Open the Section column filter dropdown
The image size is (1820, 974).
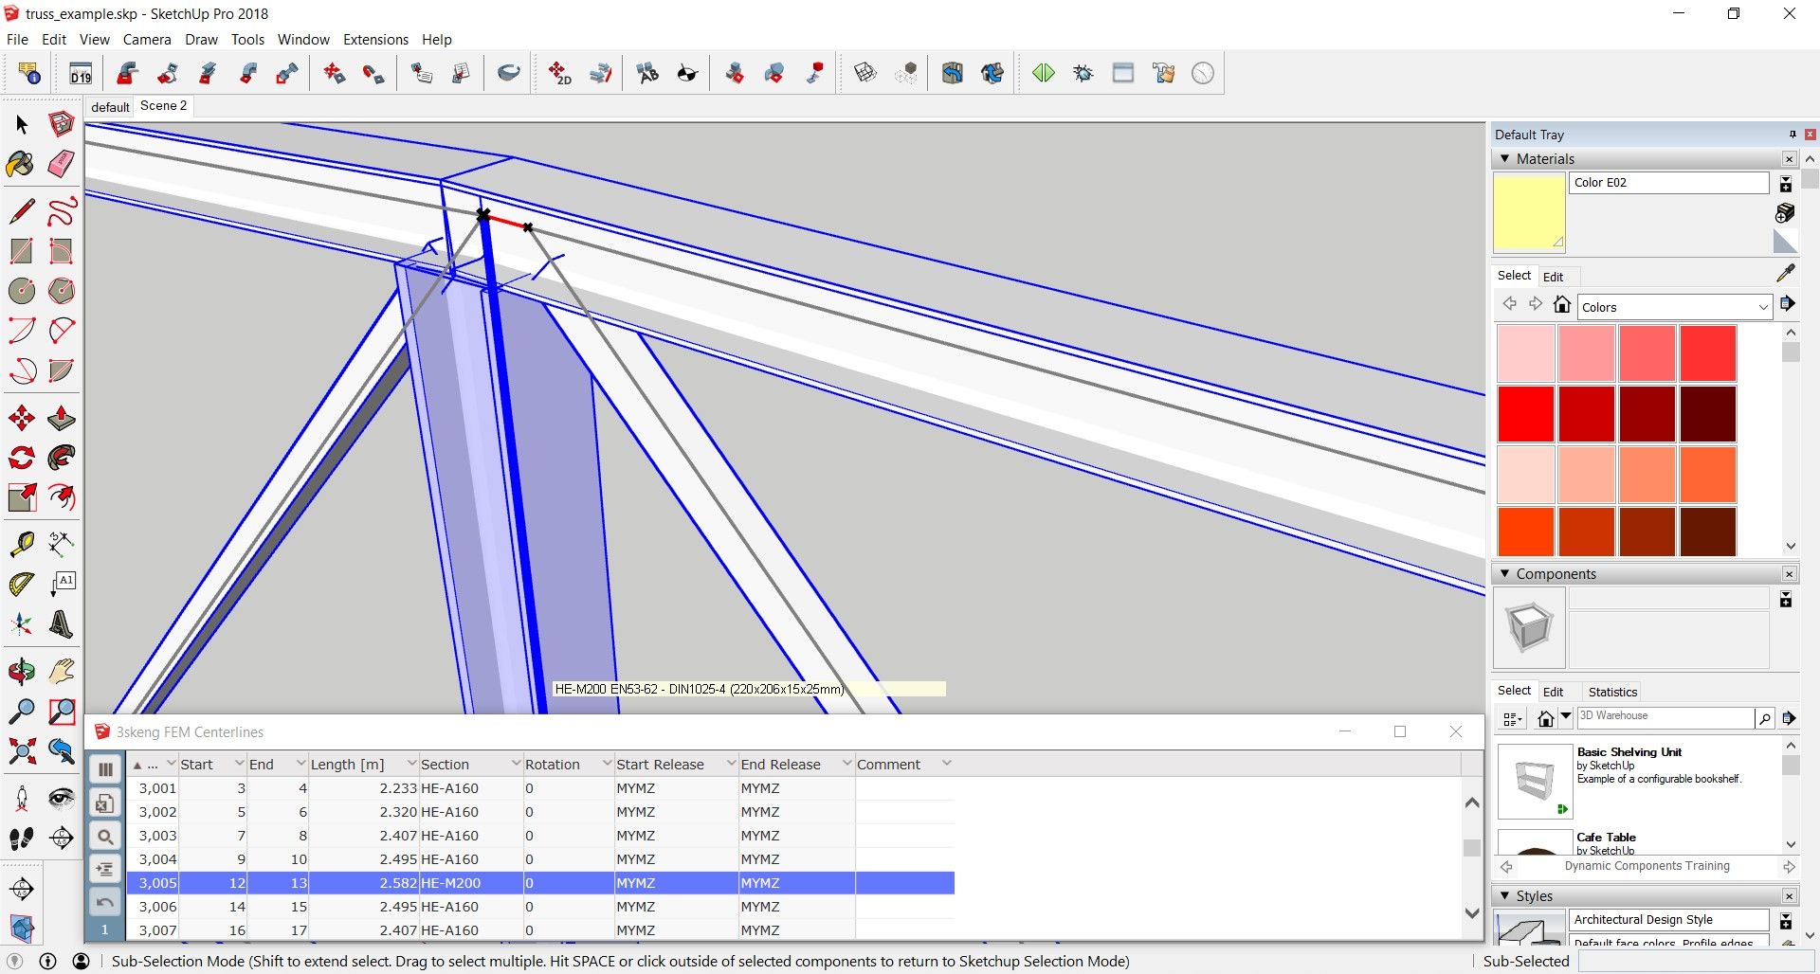pos(516,764)
